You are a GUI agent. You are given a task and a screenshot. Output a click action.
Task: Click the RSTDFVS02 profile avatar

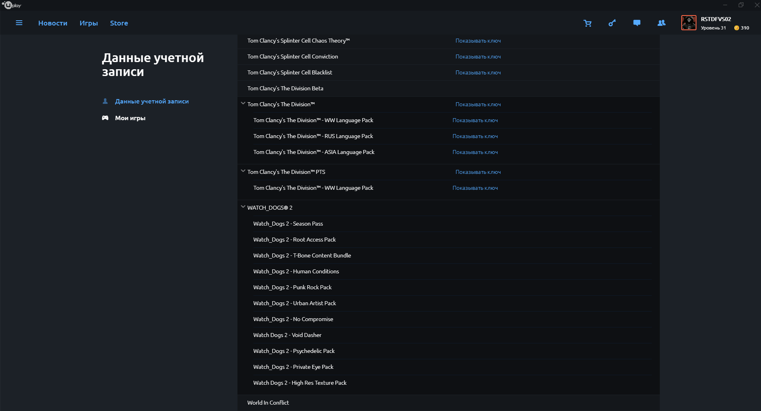pos(688,23)
